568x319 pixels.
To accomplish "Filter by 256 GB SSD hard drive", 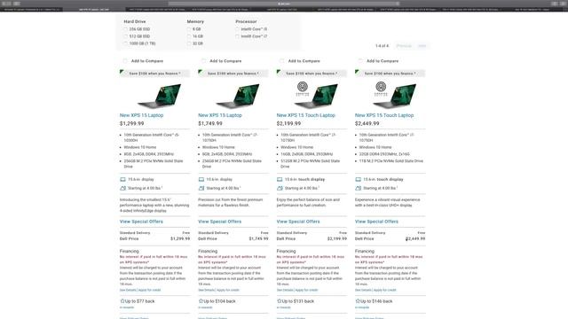I will point(126,29).
